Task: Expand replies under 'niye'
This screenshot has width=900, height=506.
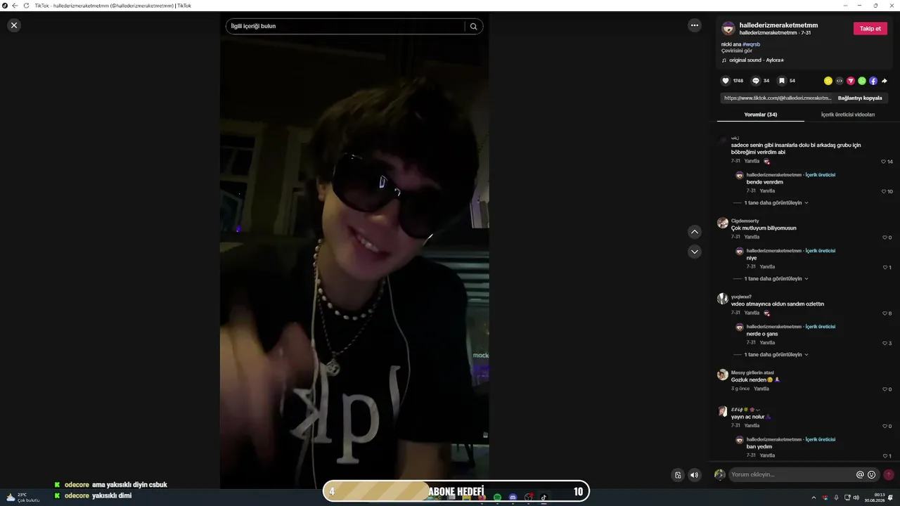Action: [x=776, y=279]
